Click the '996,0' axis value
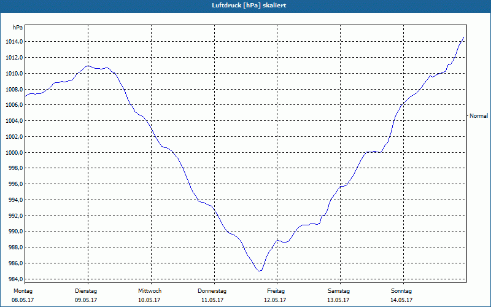 [15, 184]
